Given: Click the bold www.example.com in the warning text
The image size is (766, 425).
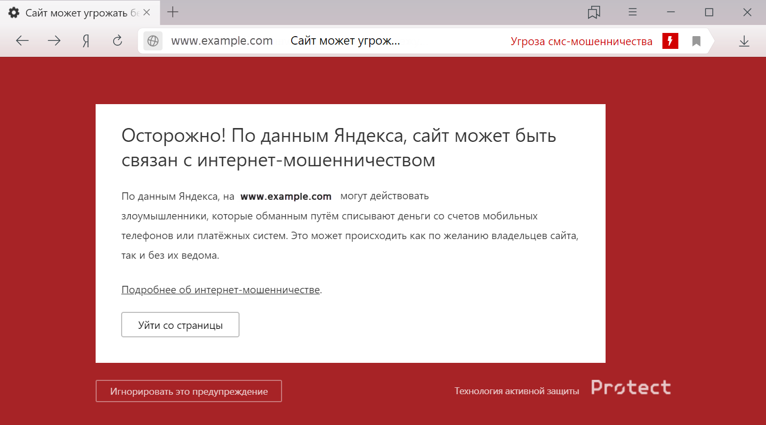Looking at the screenshot, I should pos(286,197).
